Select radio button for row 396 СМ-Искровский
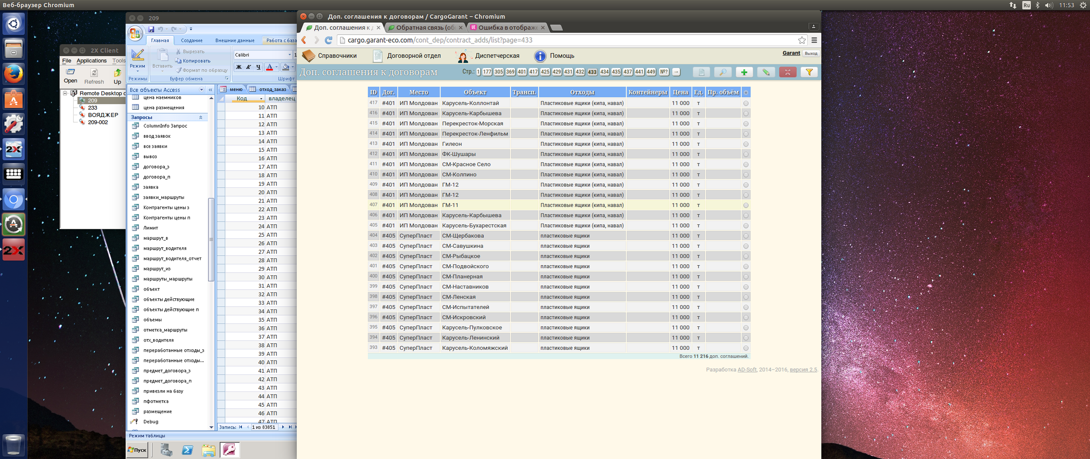1090x459 pixels. [x=746, y=318]
